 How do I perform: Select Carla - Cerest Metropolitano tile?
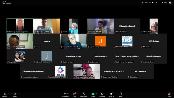click(x=127, y=56)
